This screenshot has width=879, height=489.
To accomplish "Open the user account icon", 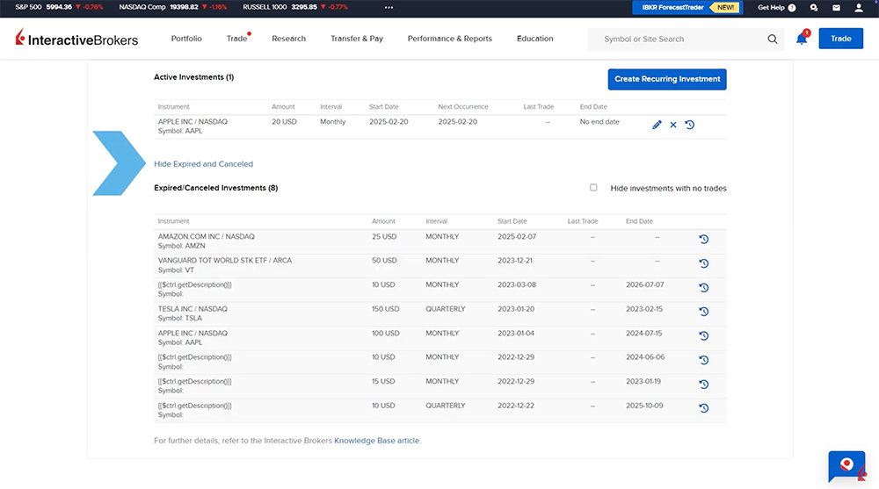I will click(858, 8).
